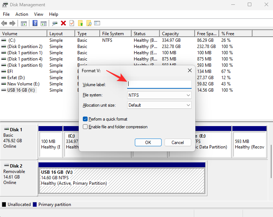
Task: Click OK in Format V: dialog
Action: [148, 143]
